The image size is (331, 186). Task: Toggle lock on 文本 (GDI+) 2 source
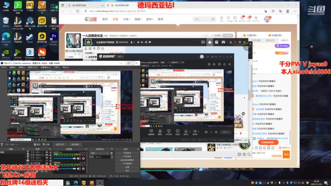(x=50, y=155)
